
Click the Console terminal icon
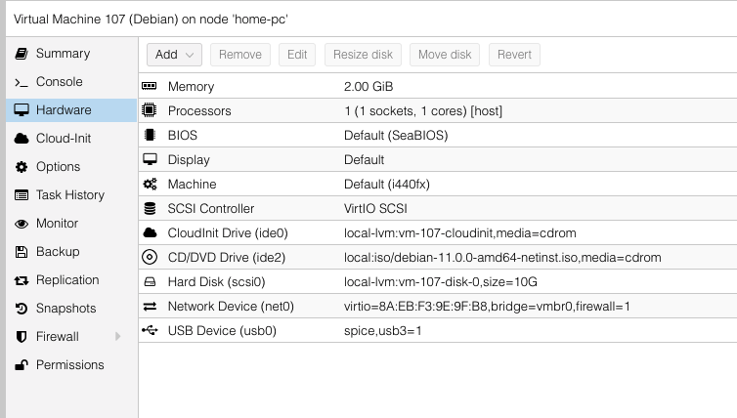tap(21, 82)
